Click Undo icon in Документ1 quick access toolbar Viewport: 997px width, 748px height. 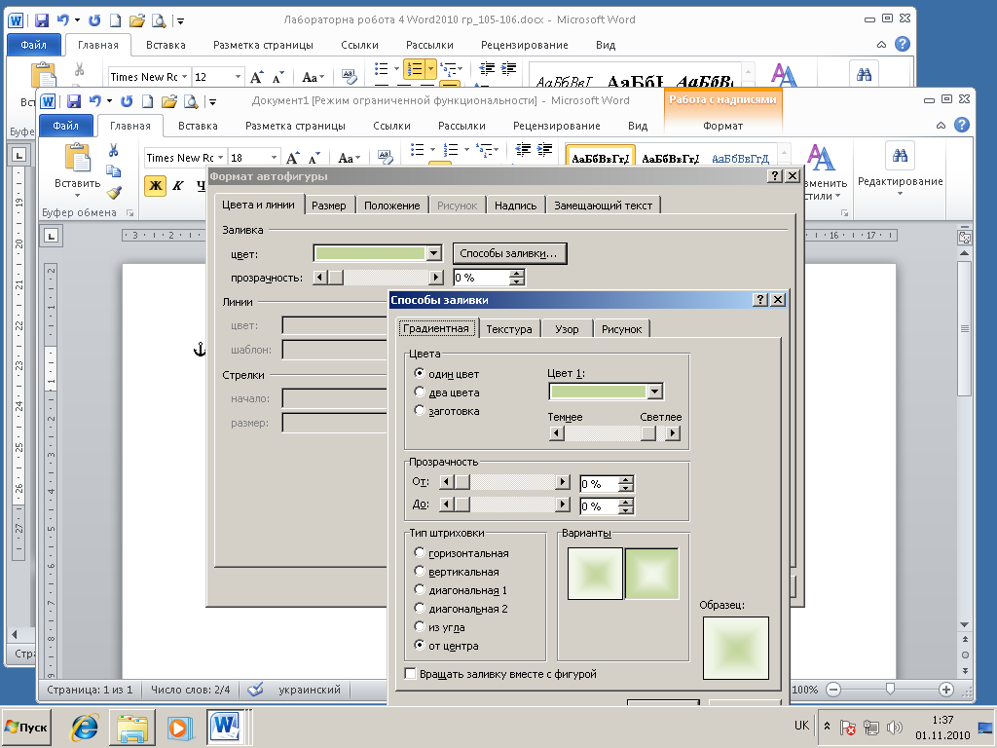click(95, 101)
